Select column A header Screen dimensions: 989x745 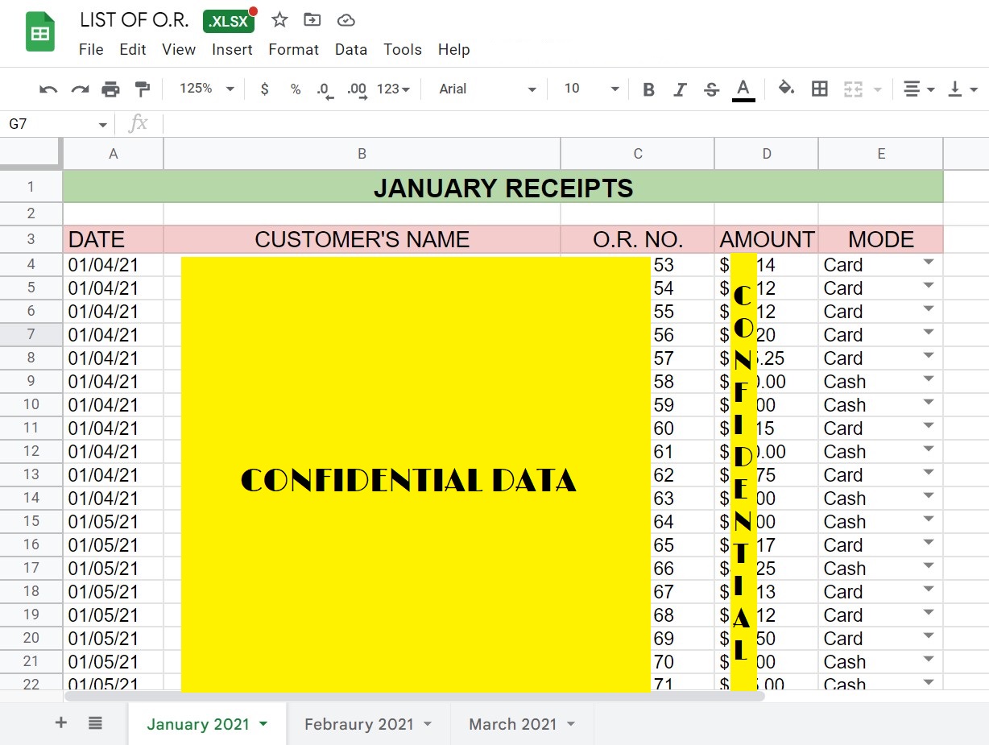114,154
